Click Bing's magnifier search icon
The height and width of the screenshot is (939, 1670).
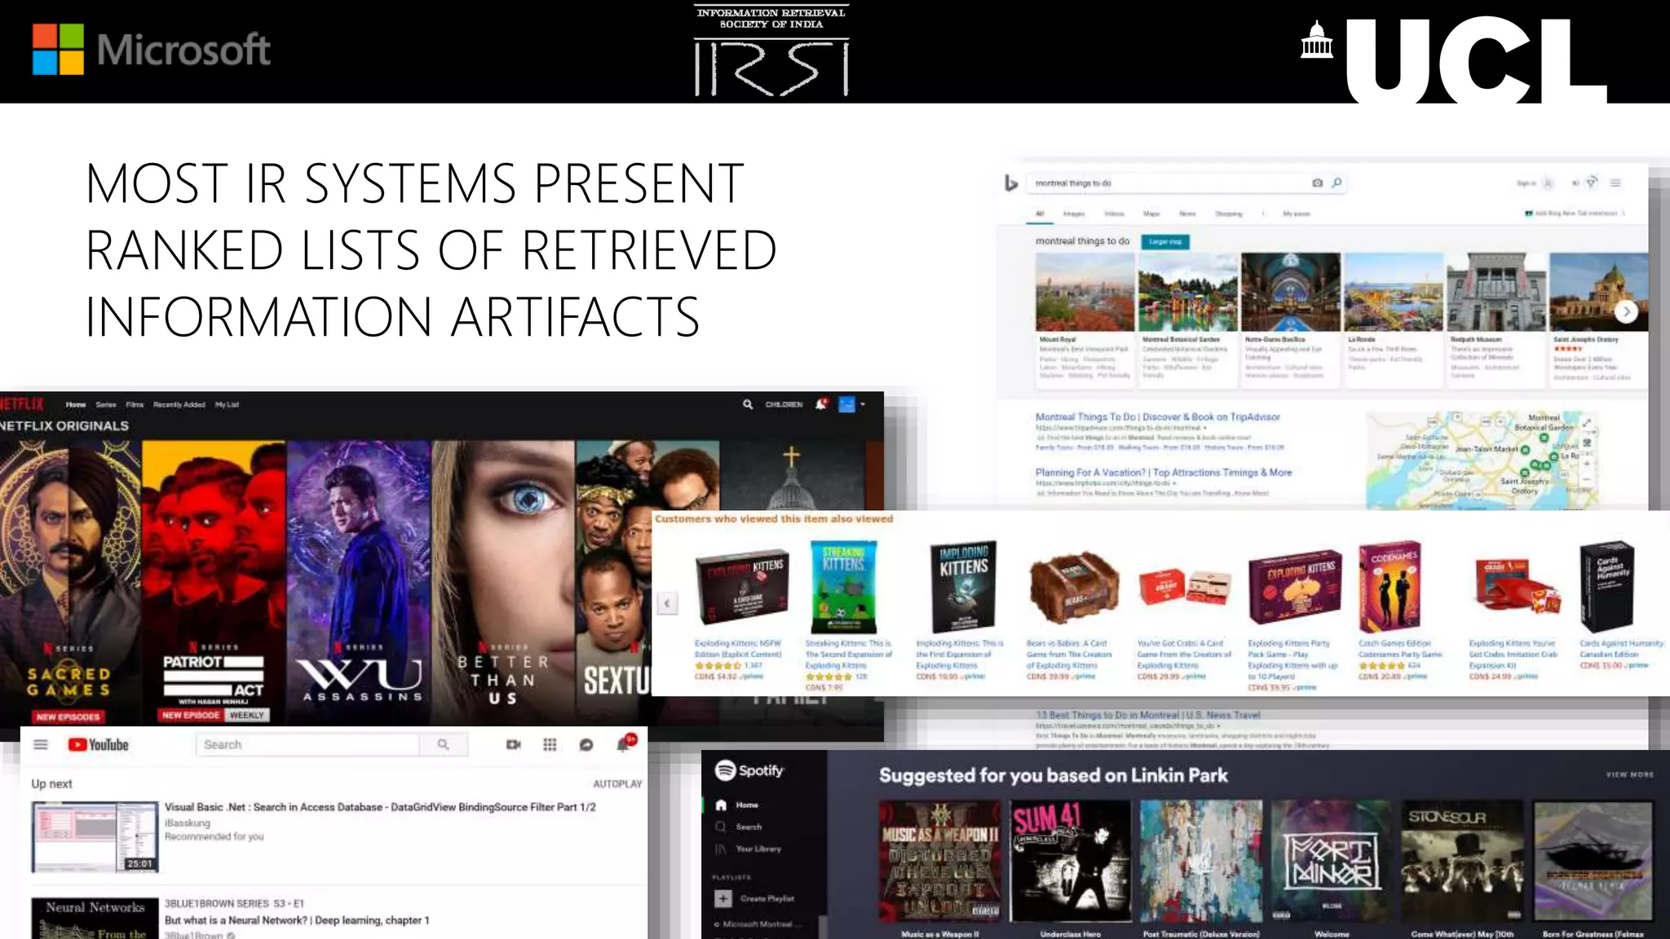point(1336,183)
